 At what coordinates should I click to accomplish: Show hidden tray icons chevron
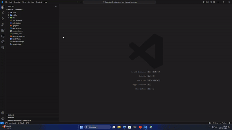pos(209,127)
